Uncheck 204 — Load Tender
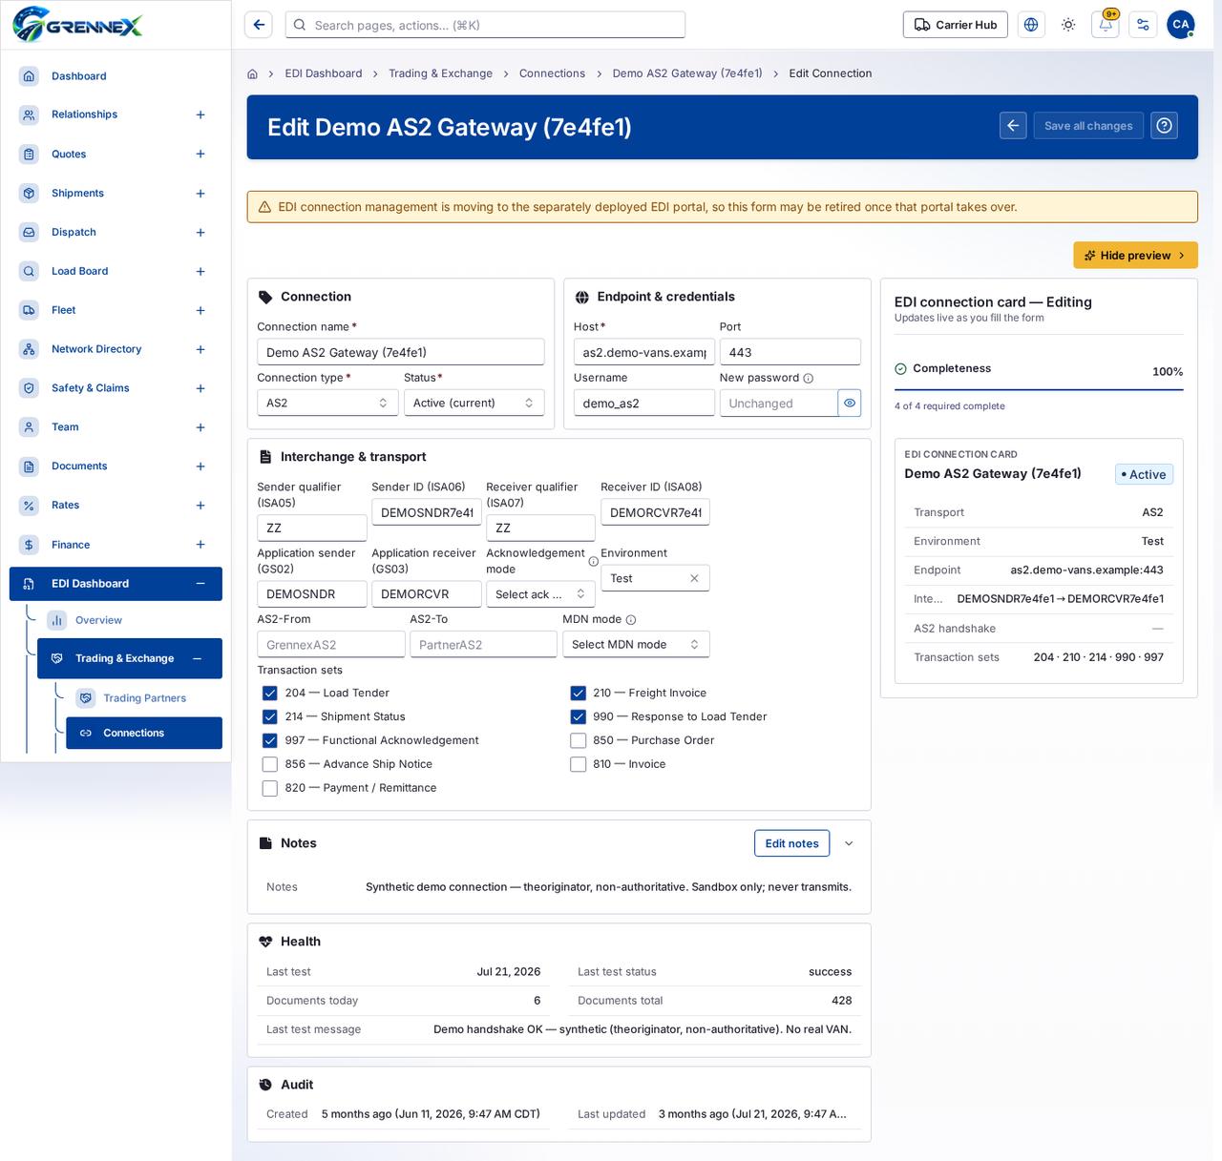The width and height of the screenshot is (1222, 1161). pyautogui.click(x=270, y=694)
